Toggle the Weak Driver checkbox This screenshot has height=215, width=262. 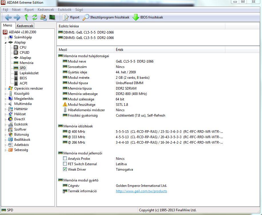(65, 169)
